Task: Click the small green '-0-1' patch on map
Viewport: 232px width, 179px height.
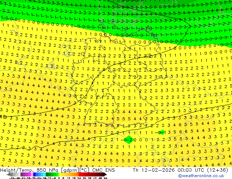Action: click(x=162, y=132)
